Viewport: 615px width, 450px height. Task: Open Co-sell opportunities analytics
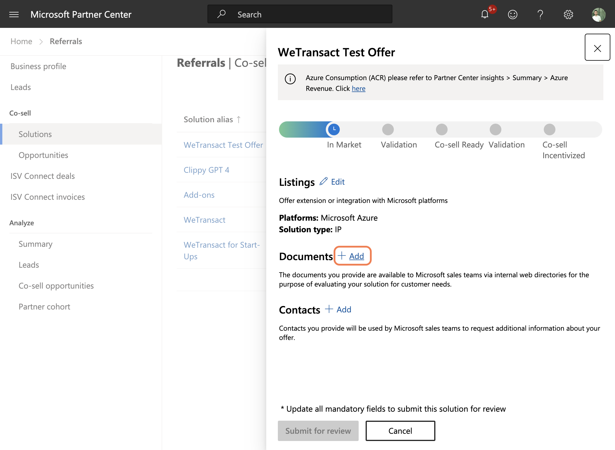56,286
